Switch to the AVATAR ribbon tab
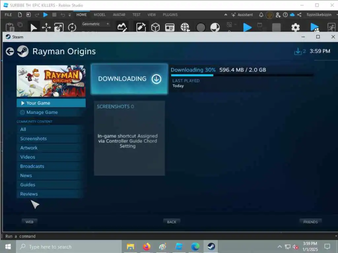The image size is (338, 253). pyautogui.click(x=119, y=14)
